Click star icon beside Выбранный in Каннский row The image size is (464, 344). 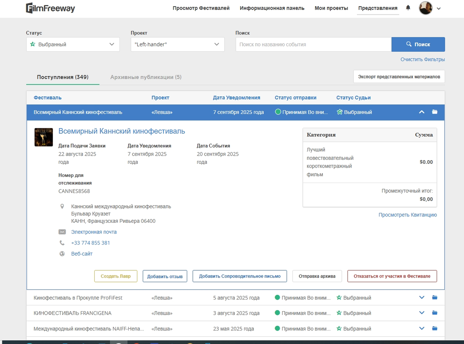point(339,112)
